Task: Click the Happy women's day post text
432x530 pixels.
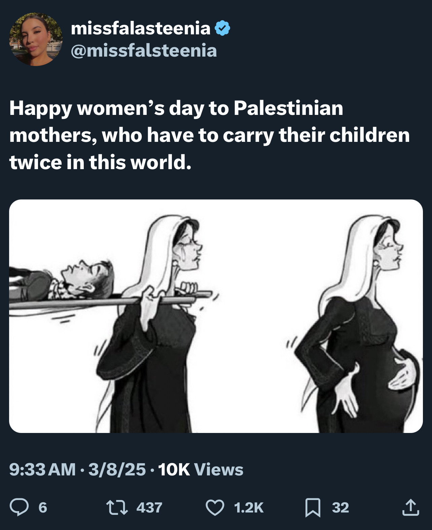Action: 209,135
